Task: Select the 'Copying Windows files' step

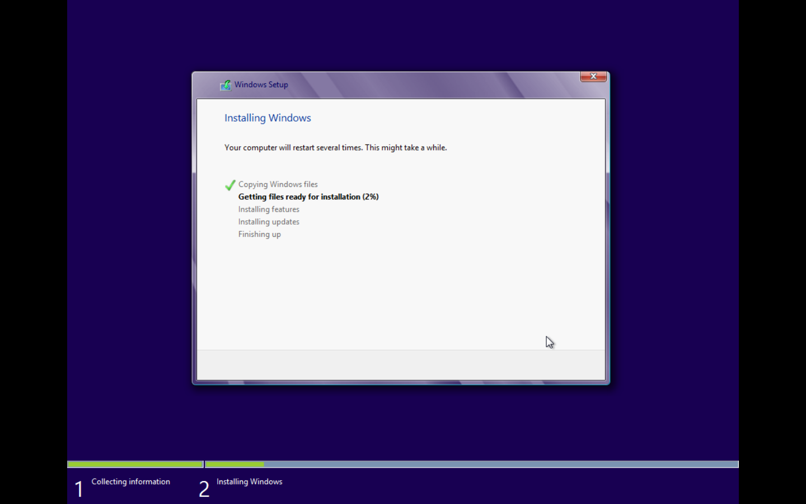Action: click(278, 184)
